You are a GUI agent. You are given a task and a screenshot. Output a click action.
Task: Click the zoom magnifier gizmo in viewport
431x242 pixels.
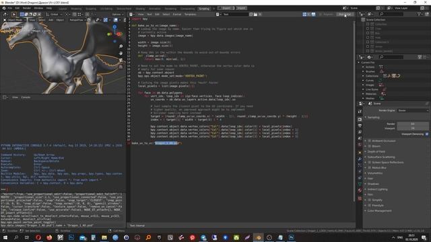pyautogui.click(x=121, y=46)
